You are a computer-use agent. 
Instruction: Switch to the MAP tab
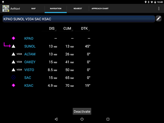[33, 9]
